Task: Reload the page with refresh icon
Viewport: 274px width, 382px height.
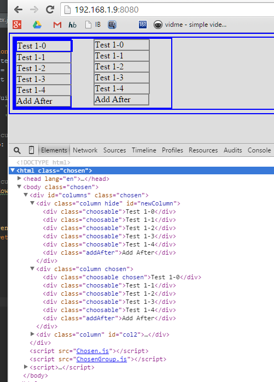Action: click(x=50, y=10)
